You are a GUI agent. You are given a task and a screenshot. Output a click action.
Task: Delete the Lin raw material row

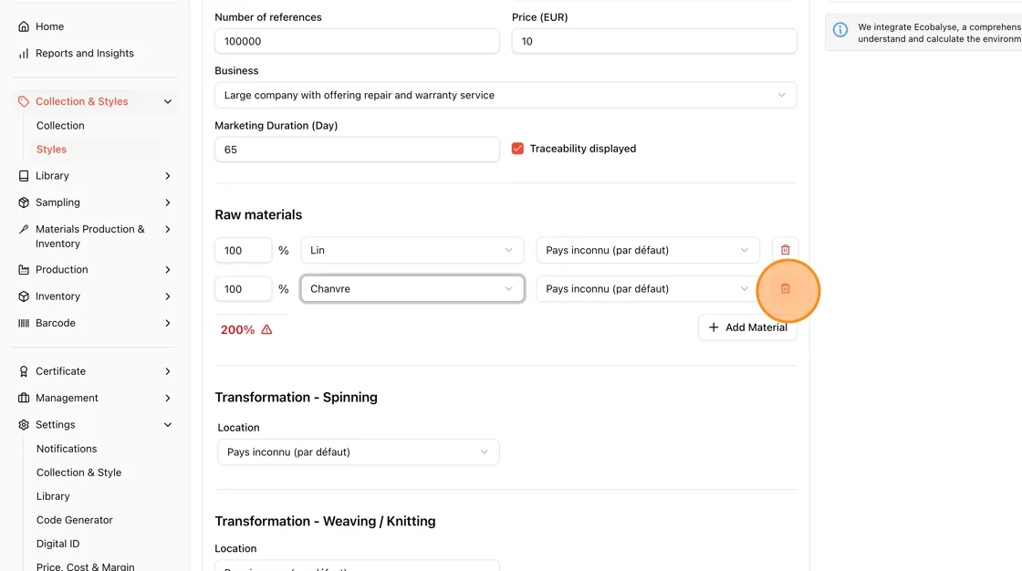785,250
